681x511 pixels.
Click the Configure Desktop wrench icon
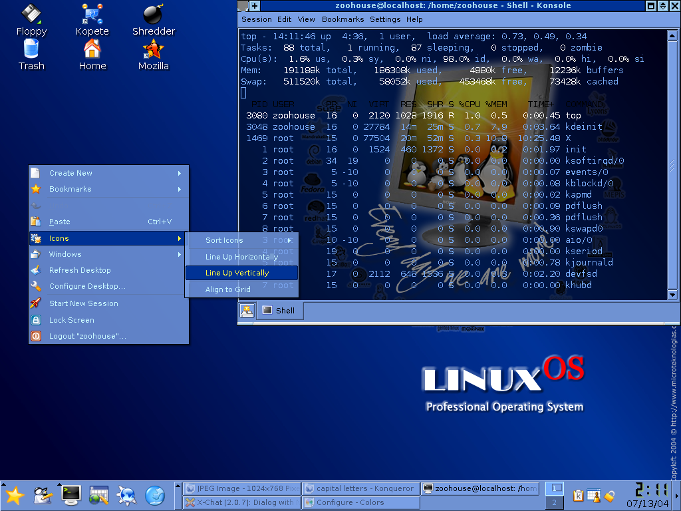click(x=36, y=286)
